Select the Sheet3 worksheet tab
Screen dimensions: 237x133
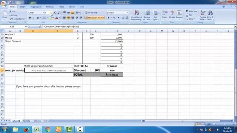coord(37,121)
